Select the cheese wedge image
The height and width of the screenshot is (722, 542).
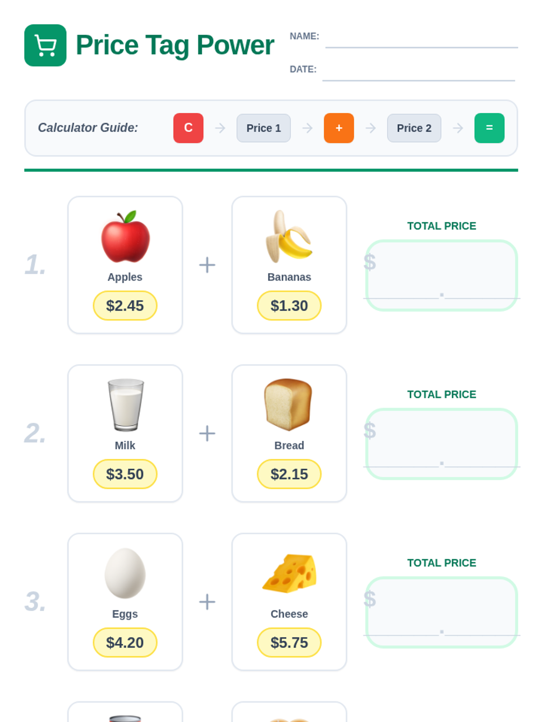289,573
